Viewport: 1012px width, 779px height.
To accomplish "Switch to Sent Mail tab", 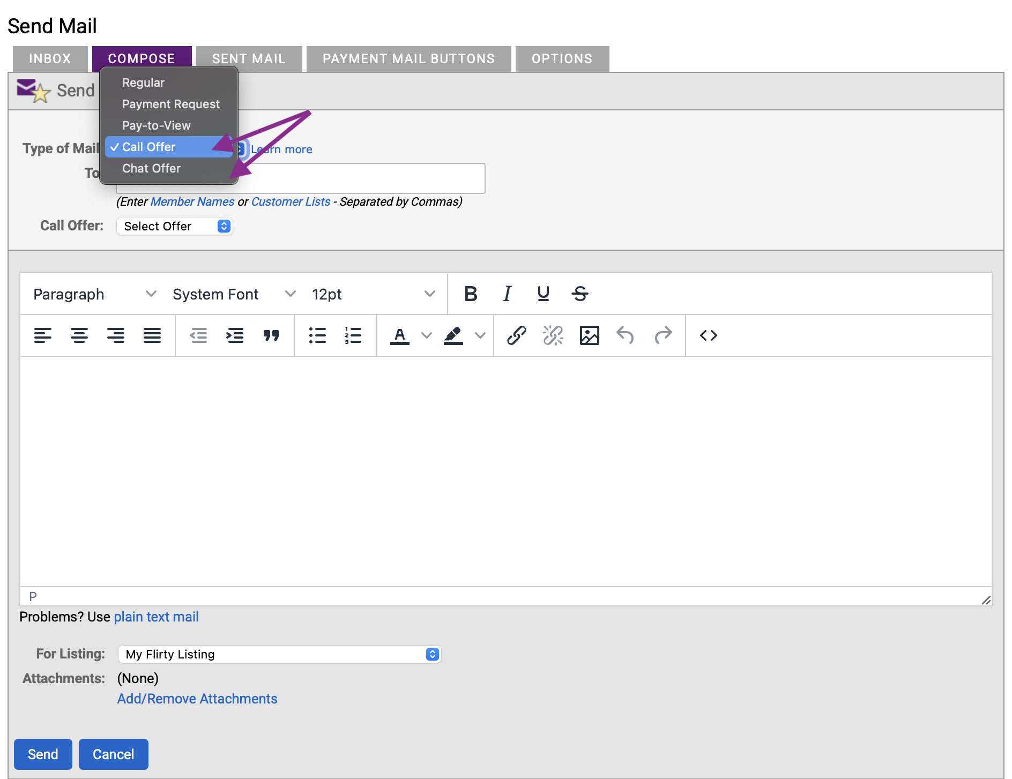I will tap(249, 59).
